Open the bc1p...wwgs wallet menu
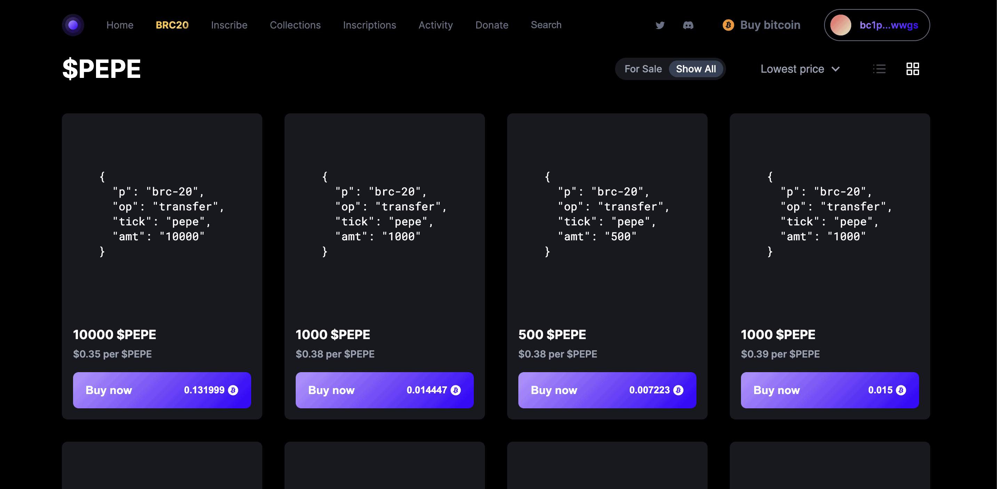The height and width of the screenshot is (489, 997). coord(888,25)
